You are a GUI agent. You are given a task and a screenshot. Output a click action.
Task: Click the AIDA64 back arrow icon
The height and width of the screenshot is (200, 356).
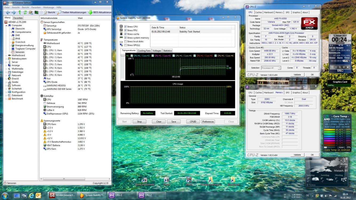[x=8, y=12]
